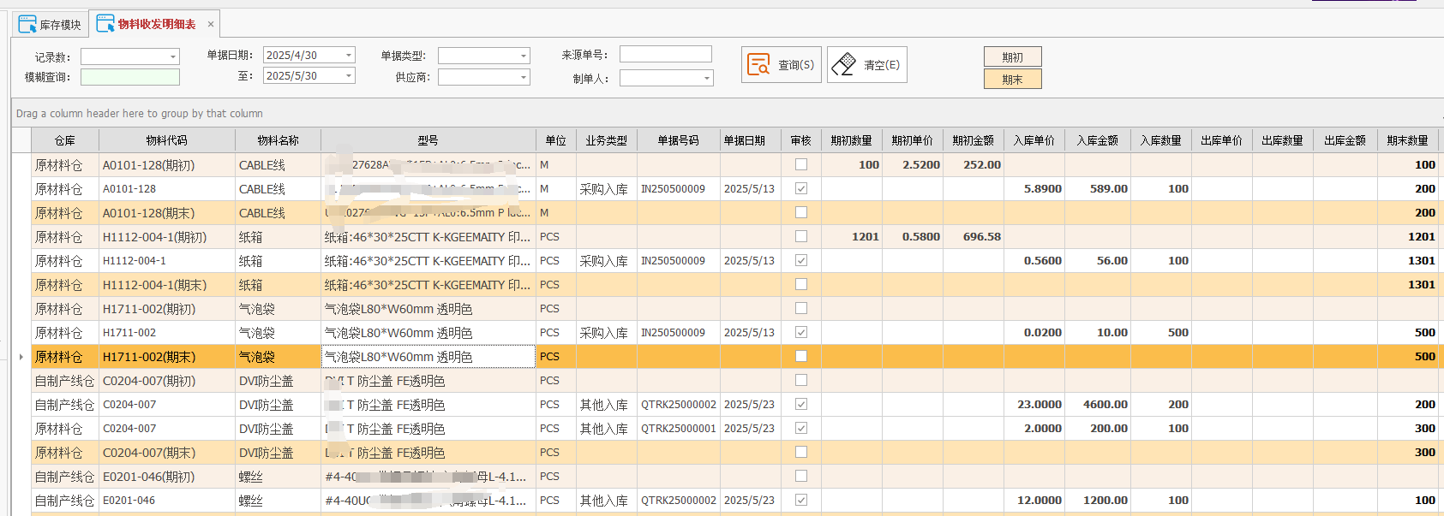The width and height of the screenshot is (1444, 516).
Task: Click the 模糊查询 input field
Action: pos(130,77)
